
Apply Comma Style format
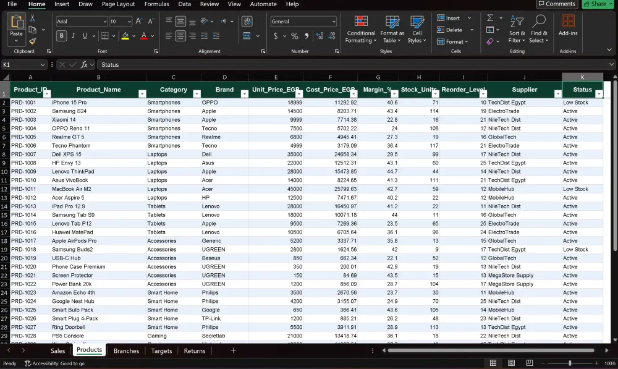pyautogui.click(x=307, y=36)
